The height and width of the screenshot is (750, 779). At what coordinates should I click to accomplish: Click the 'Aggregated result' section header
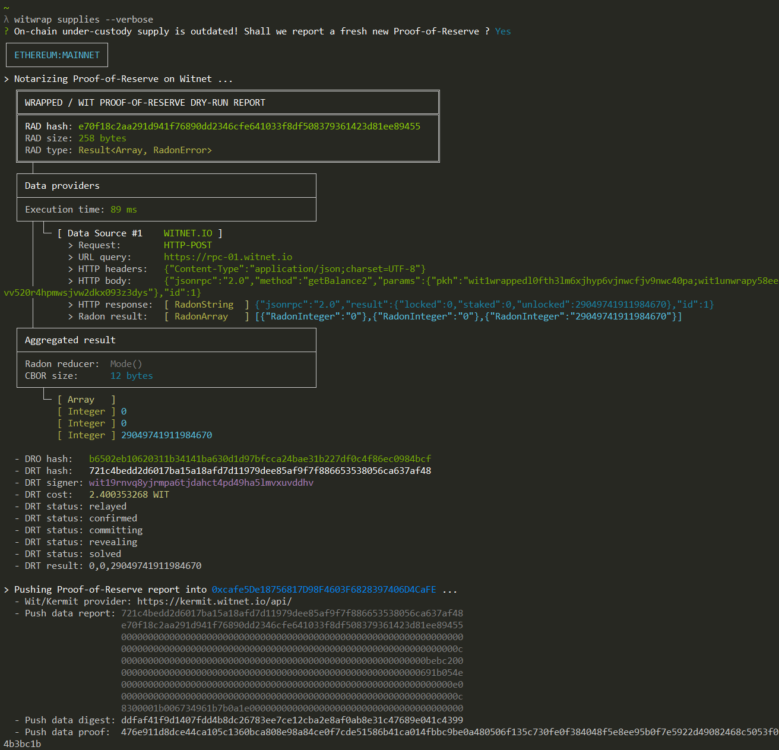pyautogui.click(x=70, y=340)
